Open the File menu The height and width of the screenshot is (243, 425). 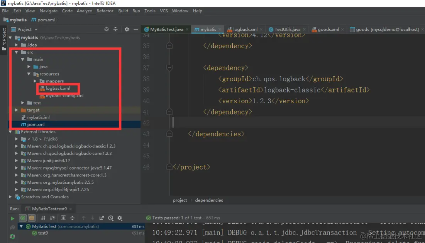click(5, 11)
